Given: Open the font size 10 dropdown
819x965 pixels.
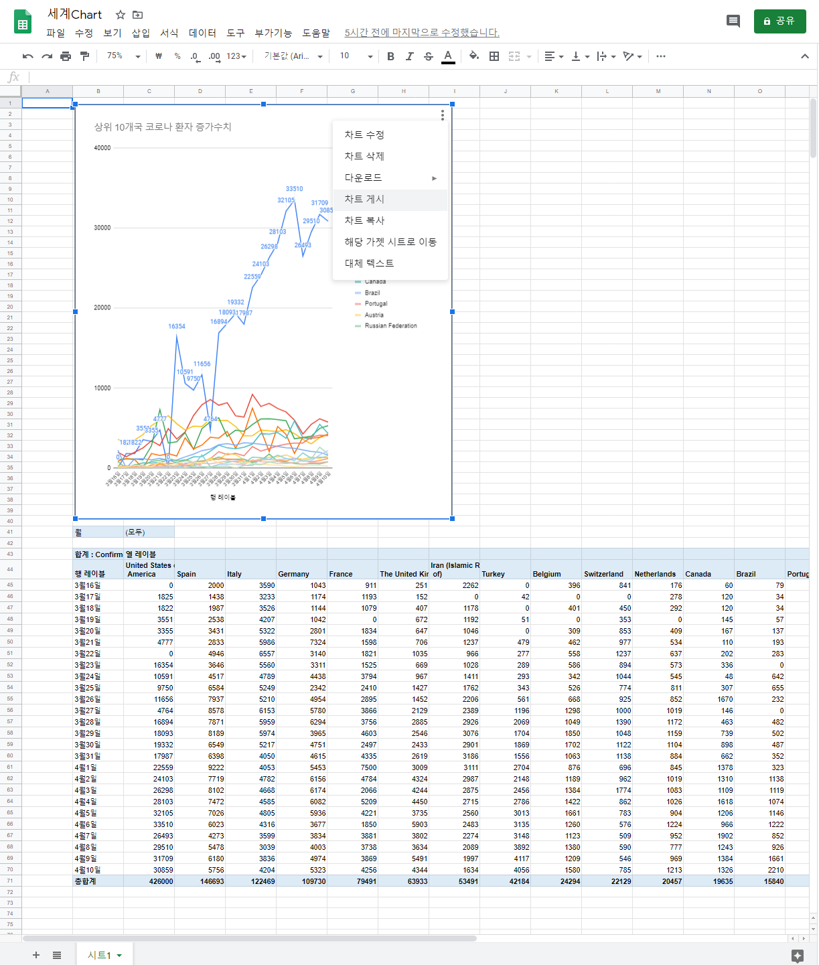Looking at the screenshot, I should click(356, 56).
